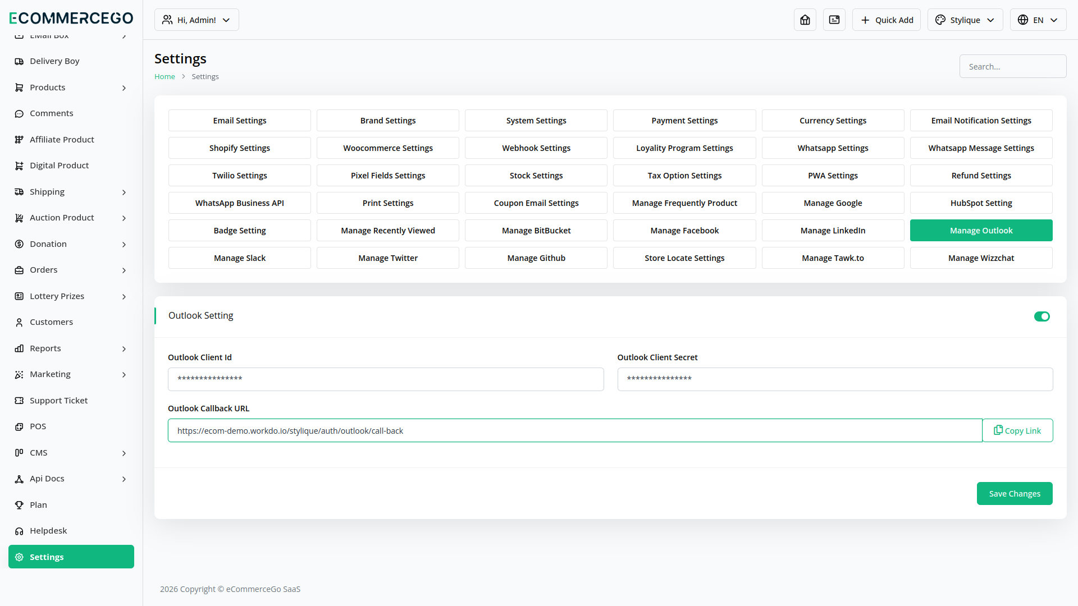Click the Affiliate Product sidebar icon
Screen dimensions: 1078x606
coord(19,140)
